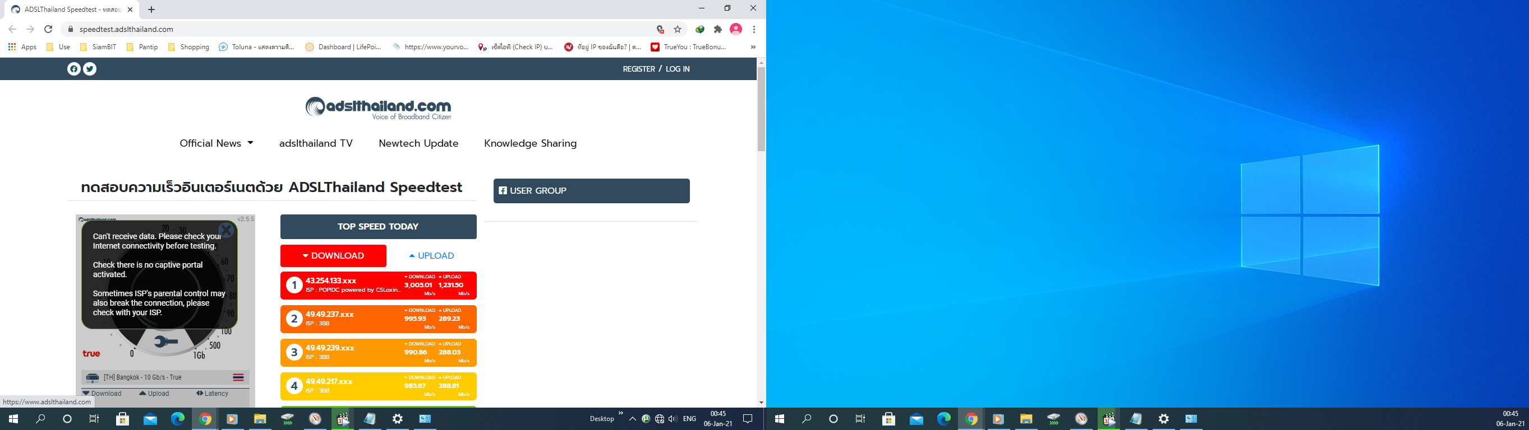Go back with Chrome's back arrow
Viewport: 1529px width, 430px height.
pos(12,29)
